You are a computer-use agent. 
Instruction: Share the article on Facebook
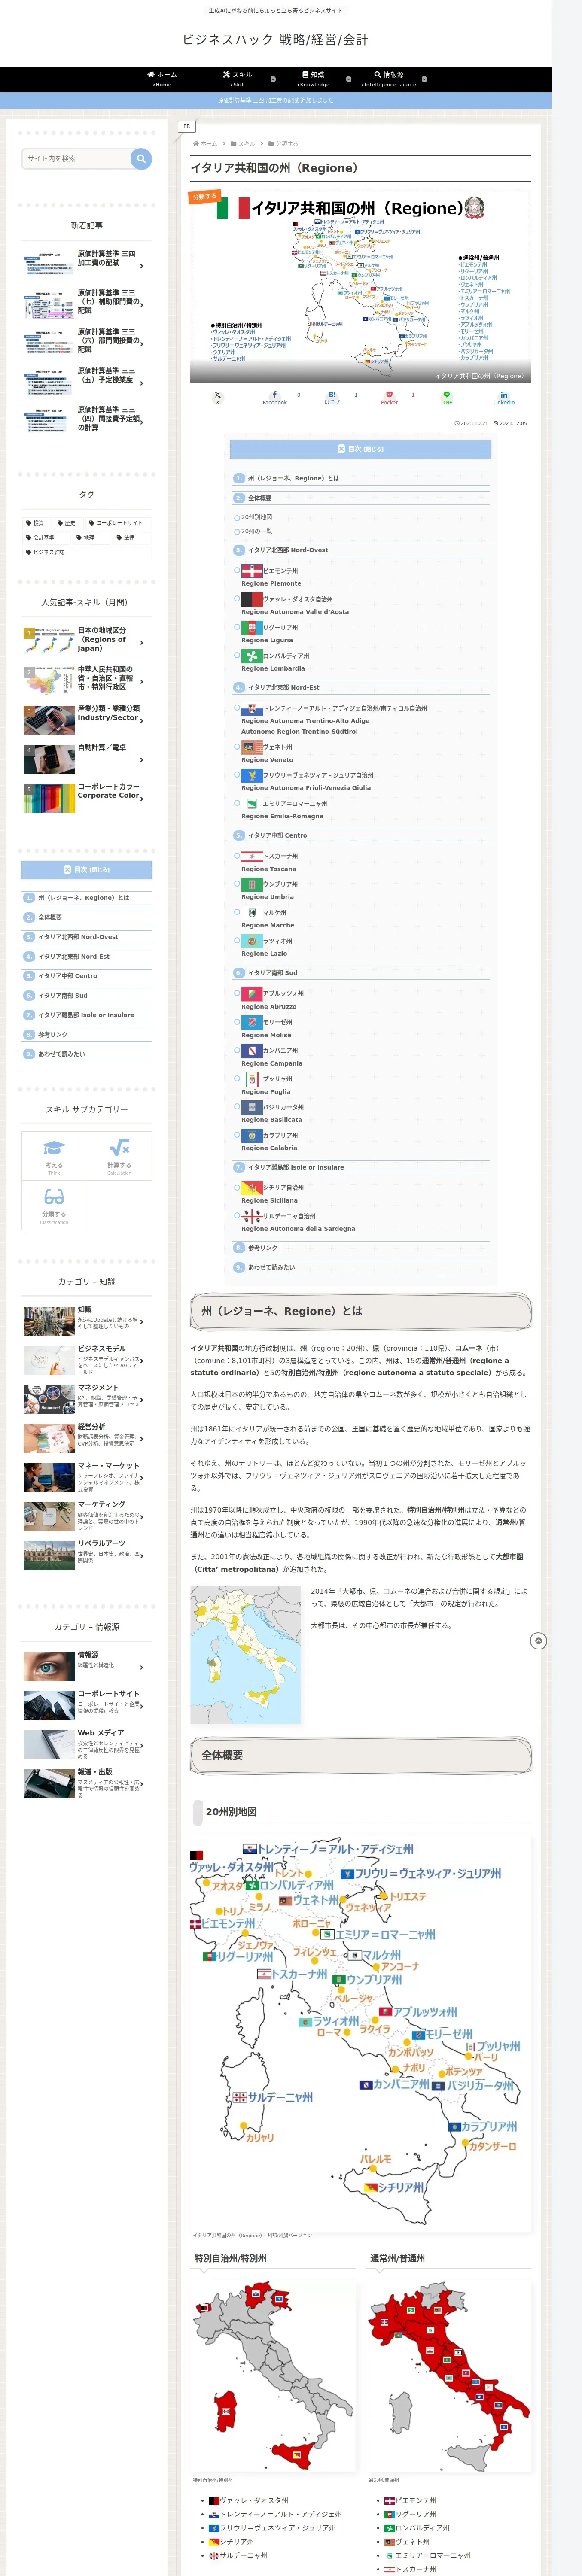pyautogui.click(x=275, y=397)
